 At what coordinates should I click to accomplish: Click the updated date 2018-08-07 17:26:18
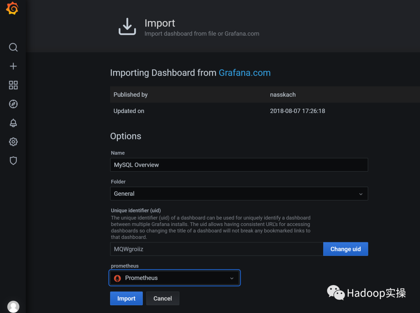tap(297, 111)
